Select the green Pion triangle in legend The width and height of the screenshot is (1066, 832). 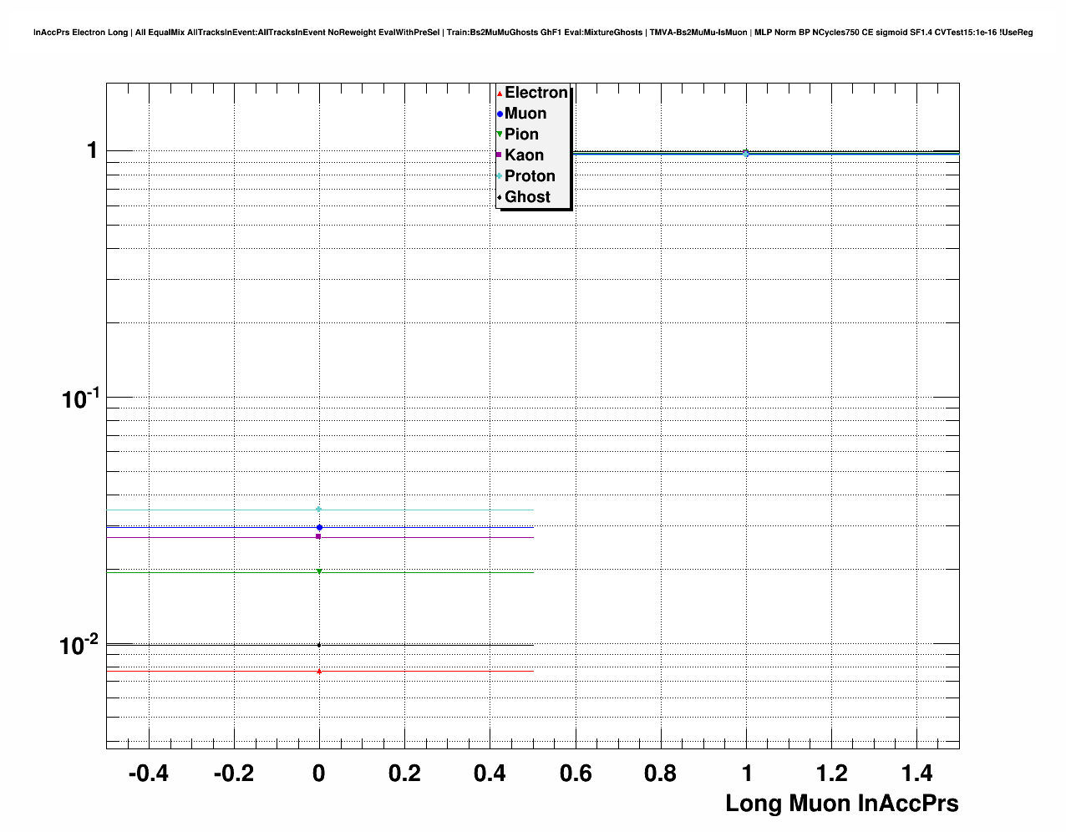coord(500,134)
